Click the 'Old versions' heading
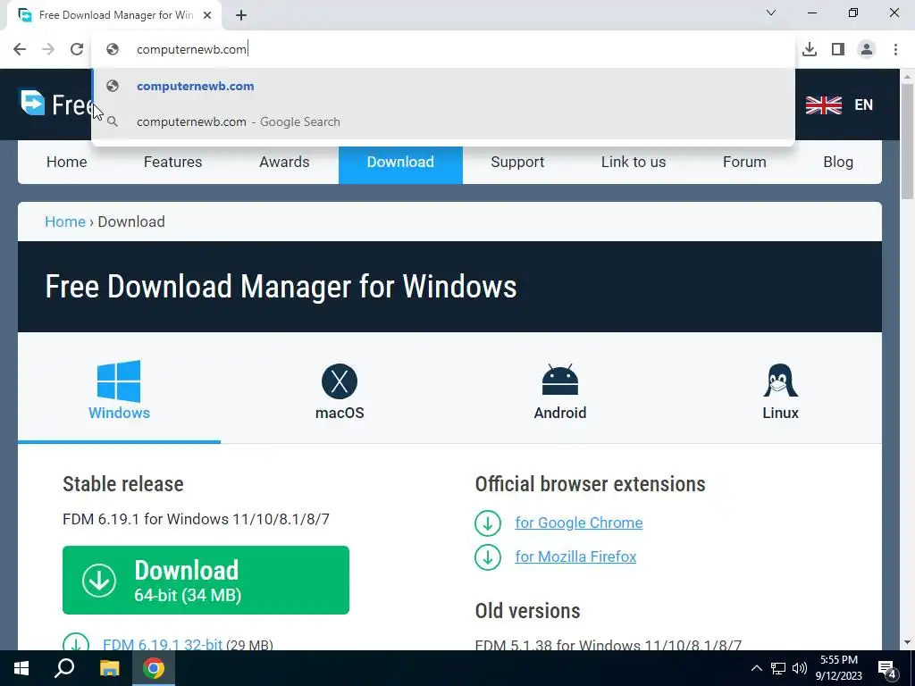 pyautogui.click(x=527, y=611)
